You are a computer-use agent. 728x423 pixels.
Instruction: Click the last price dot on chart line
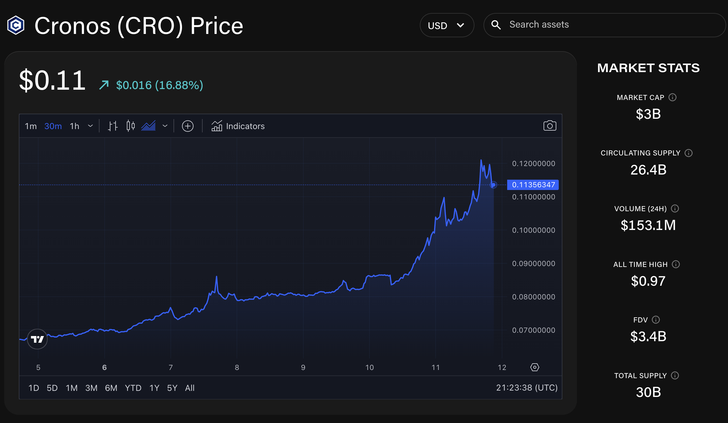point(494,185)
